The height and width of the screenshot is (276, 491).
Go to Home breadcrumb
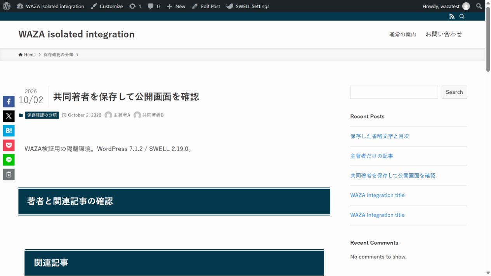(27, 55)
